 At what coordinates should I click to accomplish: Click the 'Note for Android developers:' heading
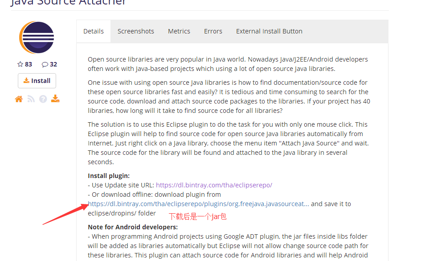(133, 227)
